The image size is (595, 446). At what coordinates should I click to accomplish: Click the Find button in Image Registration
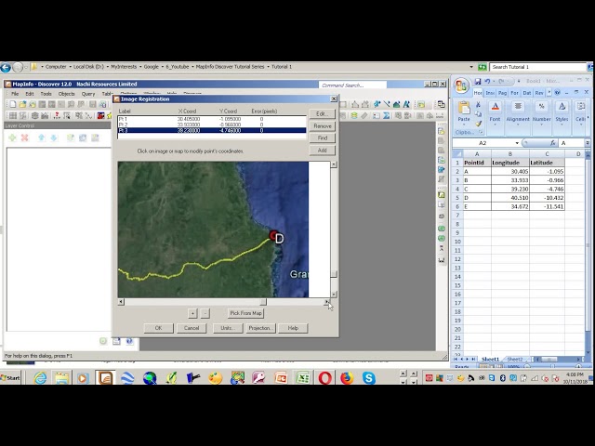pos(323,138)
